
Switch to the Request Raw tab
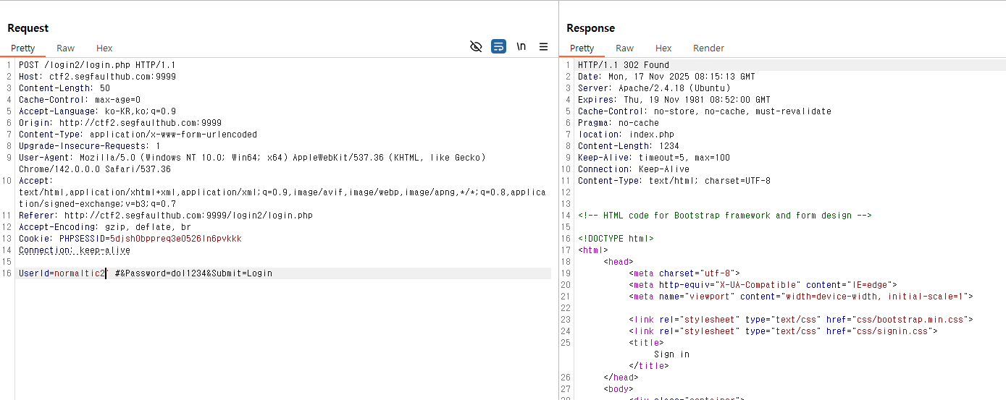pyautogui.click(x=65, y=48)
